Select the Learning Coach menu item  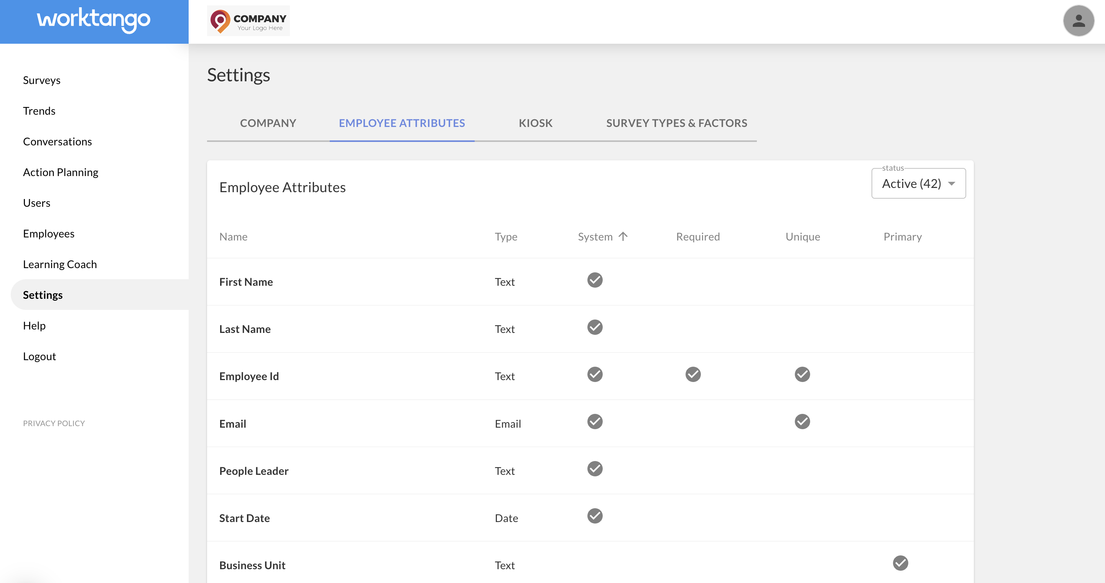click(60, 264)
